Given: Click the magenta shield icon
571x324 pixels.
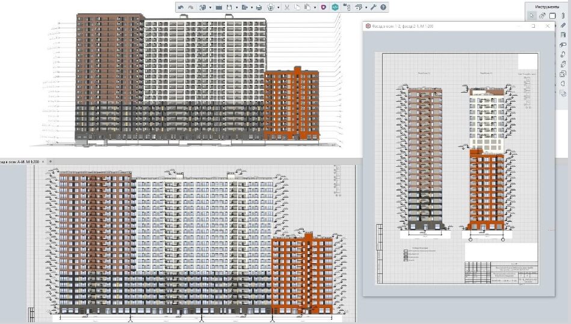Looking at the screenshot, I should pos(323,7).
